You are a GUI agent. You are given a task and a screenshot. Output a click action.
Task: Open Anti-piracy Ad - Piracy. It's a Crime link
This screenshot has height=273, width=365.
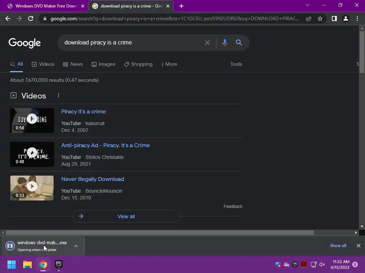point(106,145)
